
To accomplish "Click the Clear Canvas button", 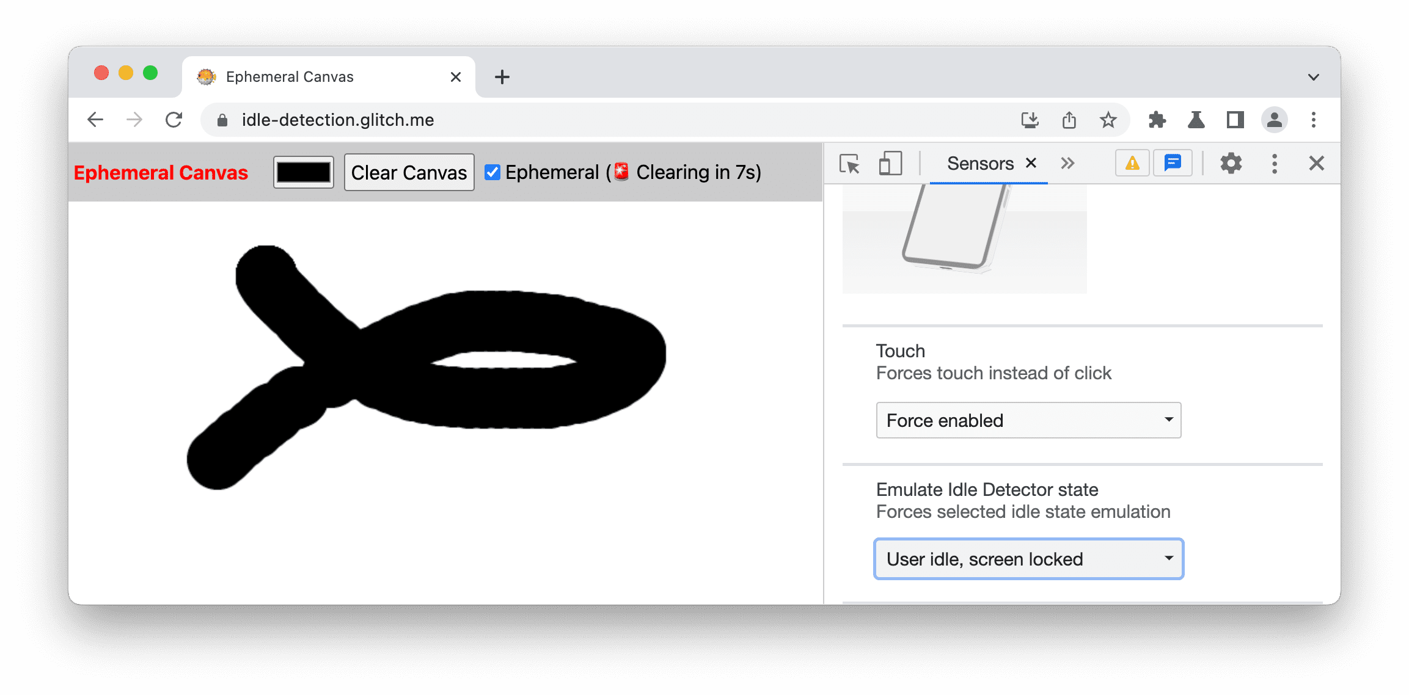I will (408, 172).
